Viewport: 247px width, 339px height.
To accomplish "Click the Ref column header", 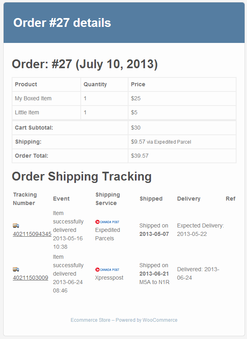I will coord(231,199).
